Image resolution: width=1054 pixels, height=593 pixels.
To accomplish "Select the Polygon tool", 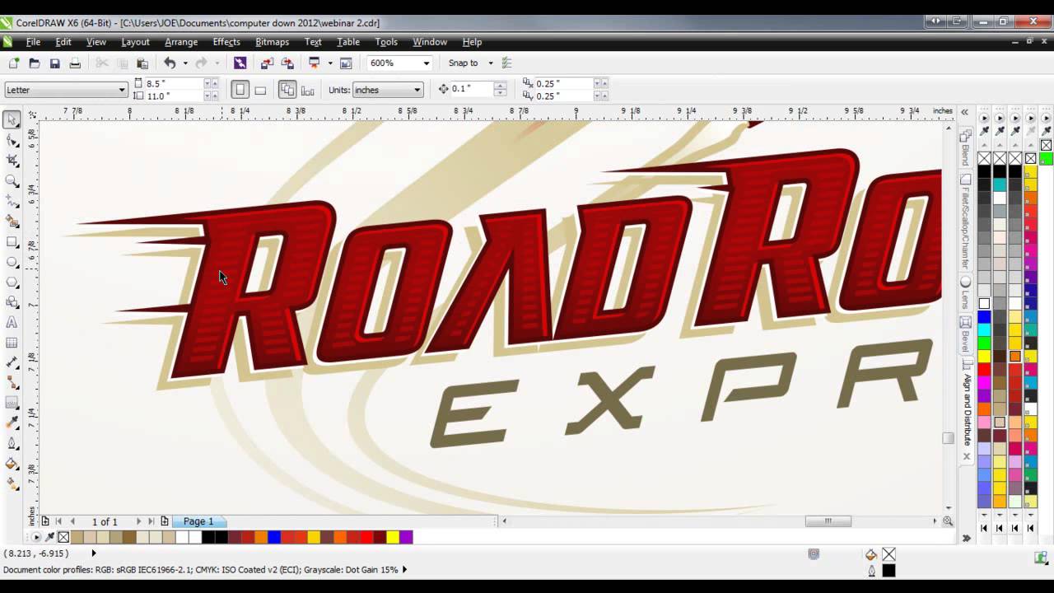I will 12,282.
